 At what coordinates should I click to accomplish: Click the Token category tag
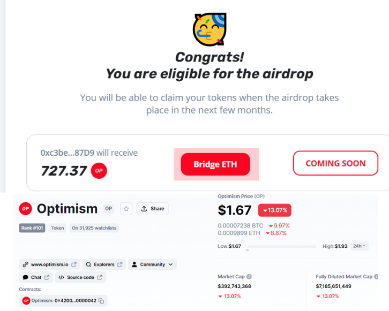(57, 228)
